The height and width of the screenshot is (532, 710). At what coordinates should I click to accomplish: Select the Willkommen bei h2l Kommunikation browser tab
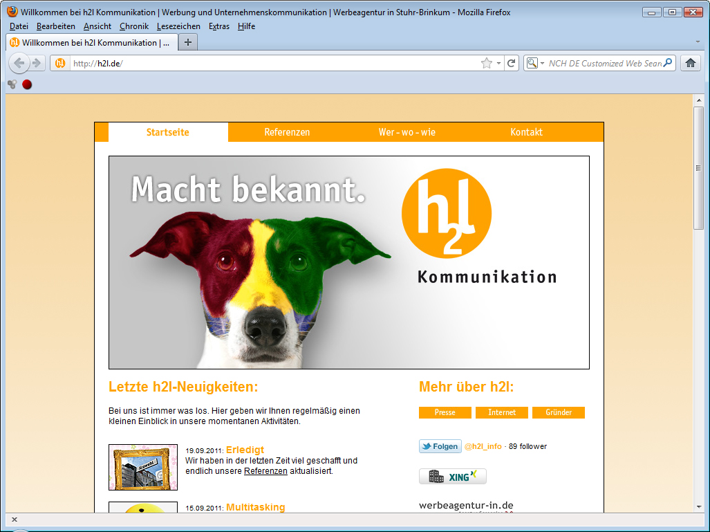(x=91, y=43)
